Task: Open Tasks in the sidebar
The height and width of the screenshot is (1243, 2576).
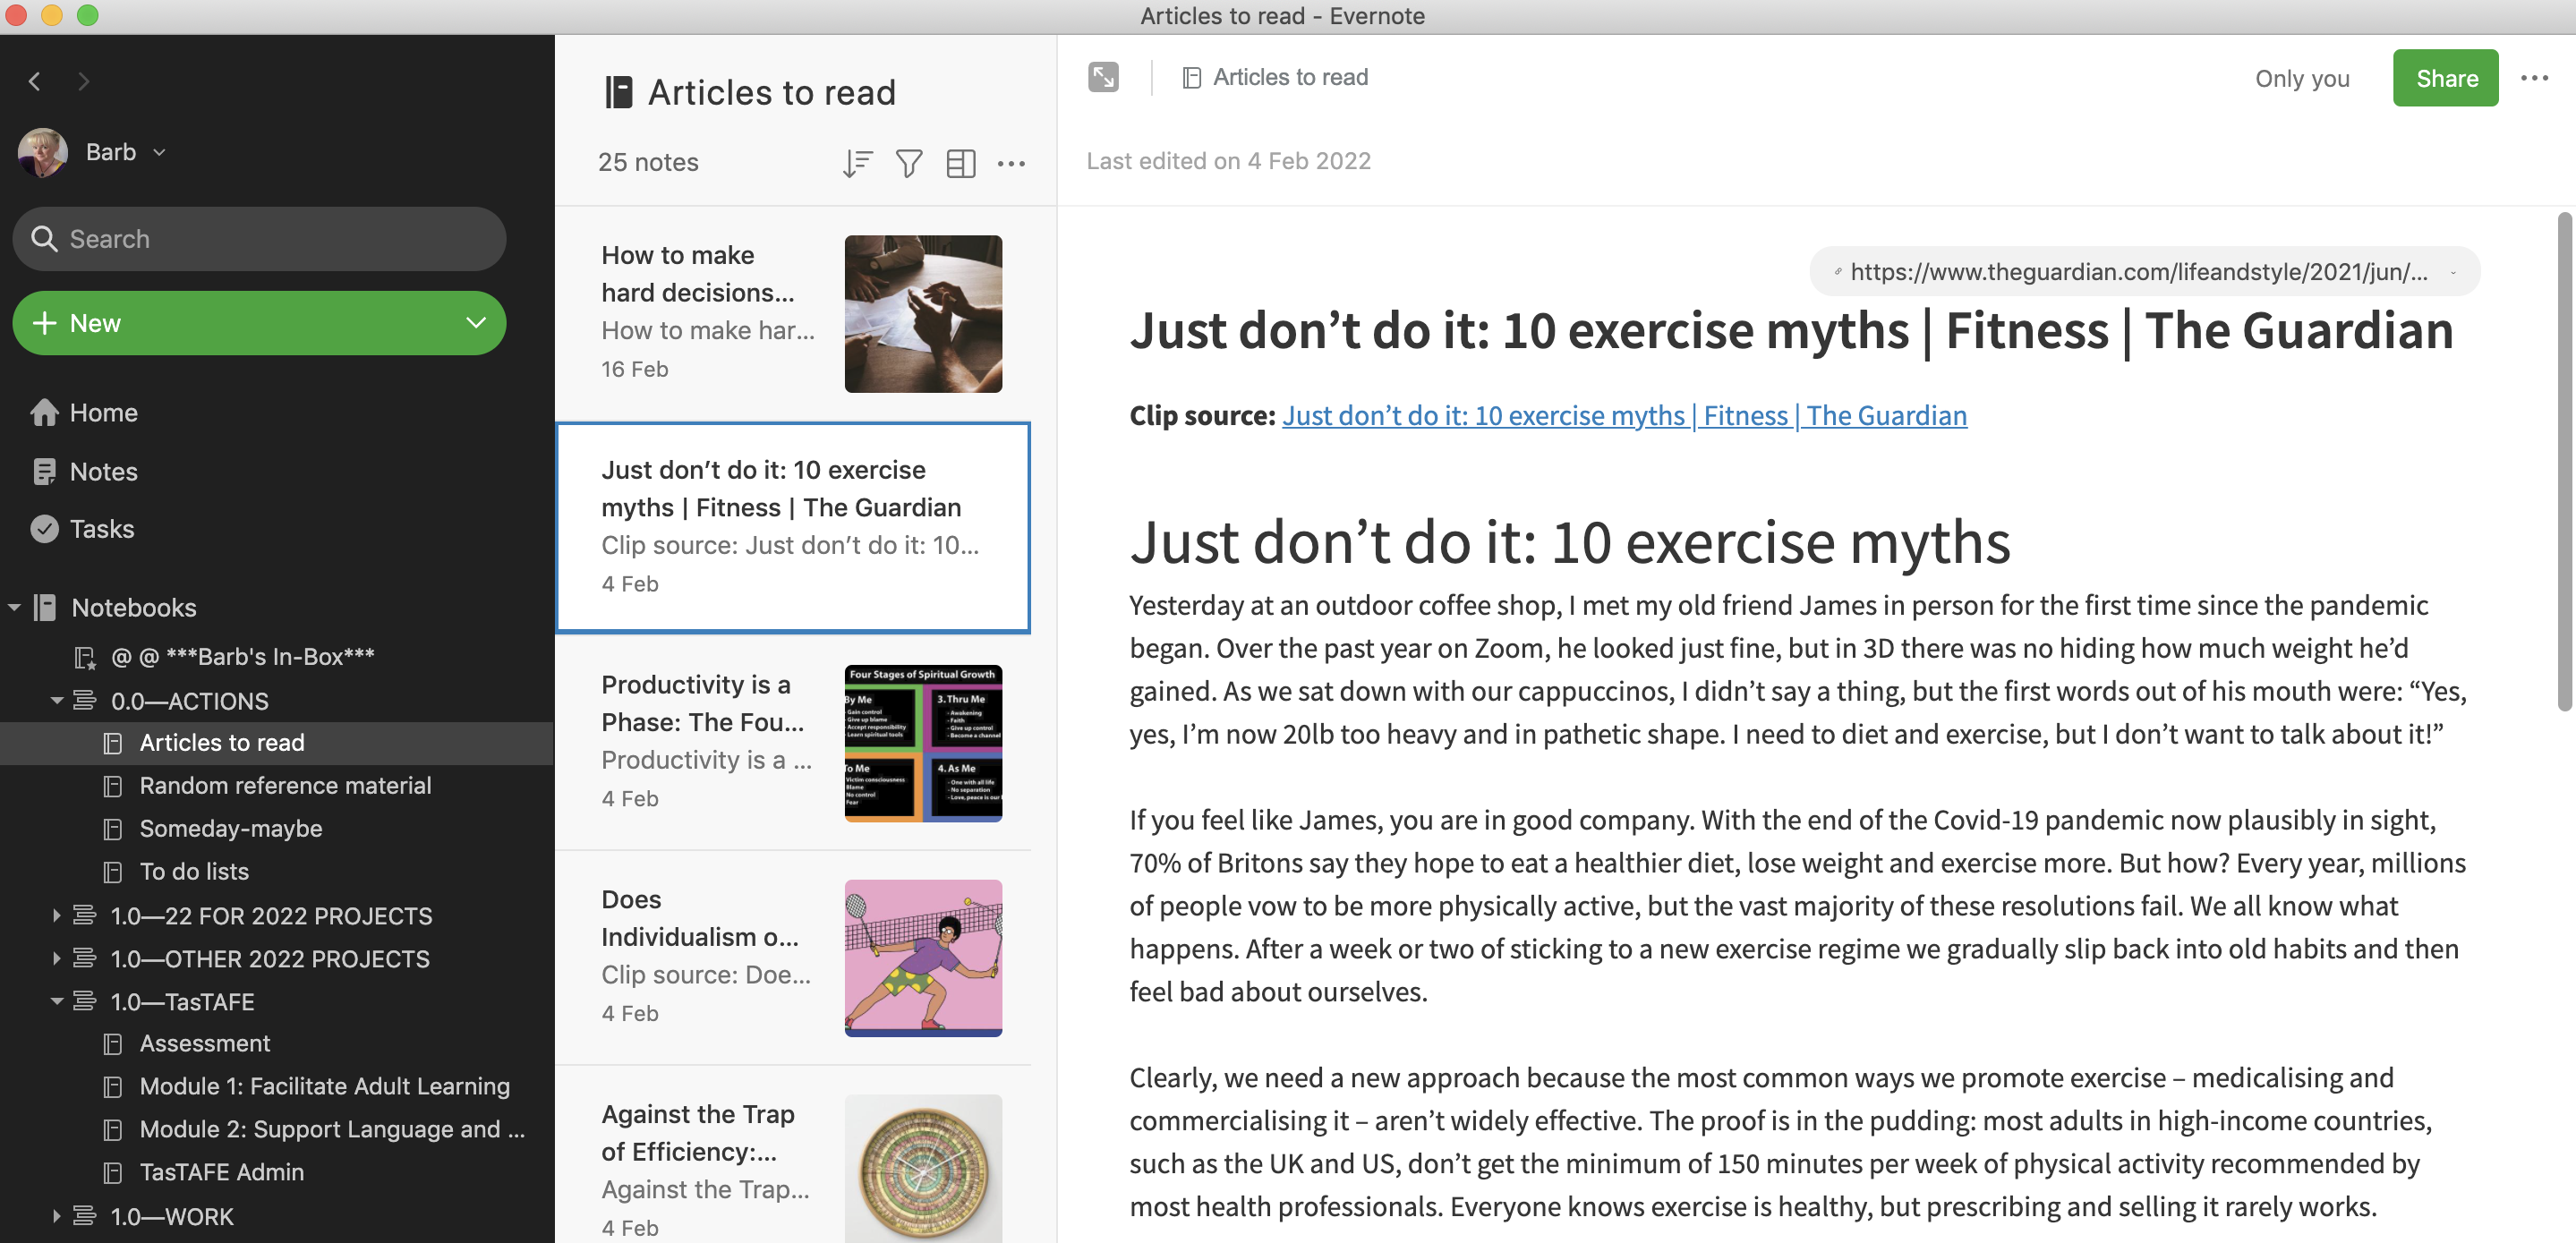Action: (x=101, y=528)
